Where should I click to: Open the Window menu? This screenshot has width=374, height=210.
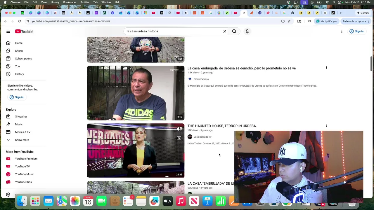[106, 2]
